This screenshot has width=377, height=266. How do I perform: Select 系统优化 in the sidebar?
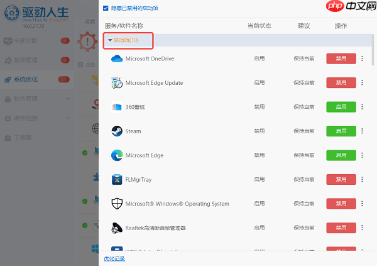point(36,79)
